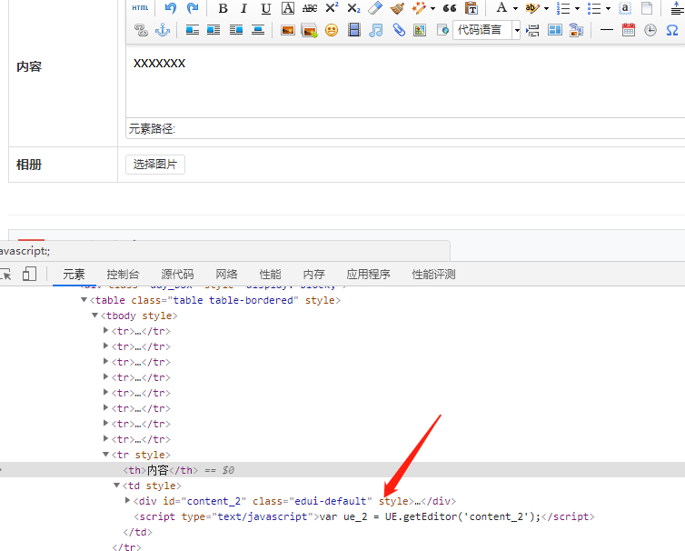Open the page background settings icon
Image resolution: width=685 pixels, height=551 pixels.
(576, 30)
